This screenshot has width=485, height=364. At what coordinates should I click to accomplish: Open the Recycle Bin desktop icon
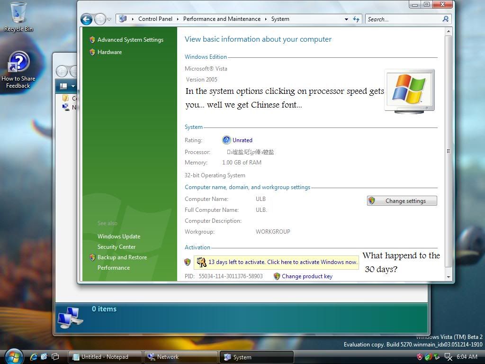[x=18, y=17]
